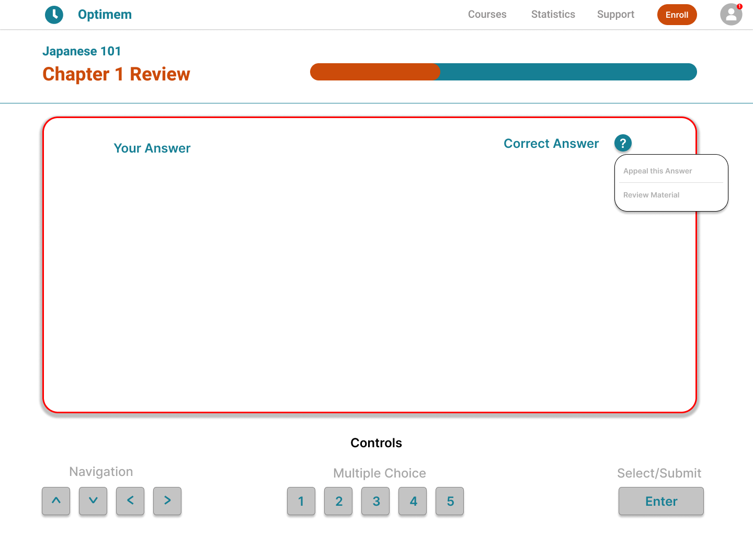Open the Support page link
The image size is (753, 535).
click(x=615, y=15)
